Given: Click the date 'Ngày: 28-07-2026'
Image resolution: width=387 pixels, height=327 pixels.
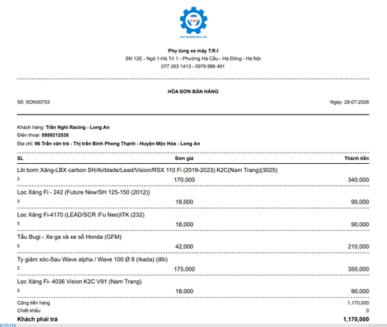Looking at the screenshot, I should click(349, 102).
